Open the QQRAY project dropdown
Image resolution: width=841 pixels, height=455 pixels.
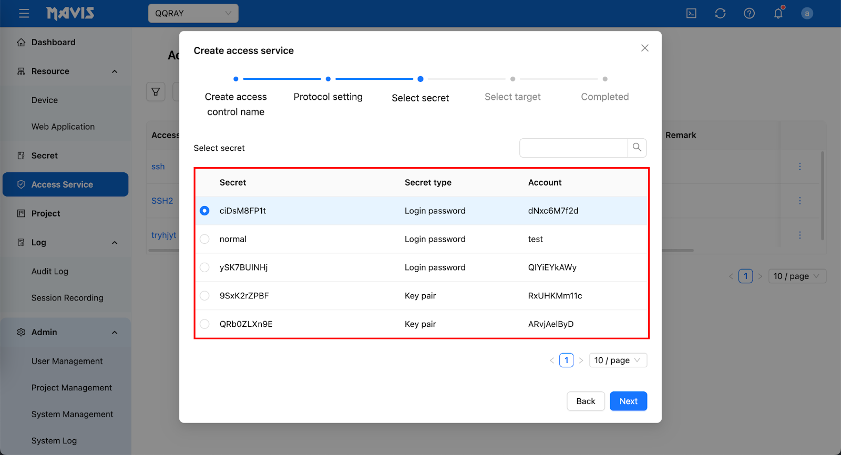(x=193, y=13)
